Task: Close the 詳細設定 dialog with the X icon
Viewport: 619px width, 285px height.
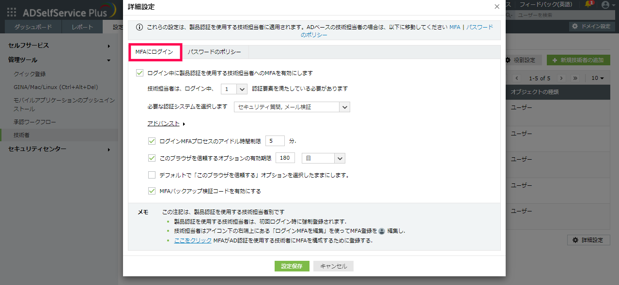Action: 496,7
